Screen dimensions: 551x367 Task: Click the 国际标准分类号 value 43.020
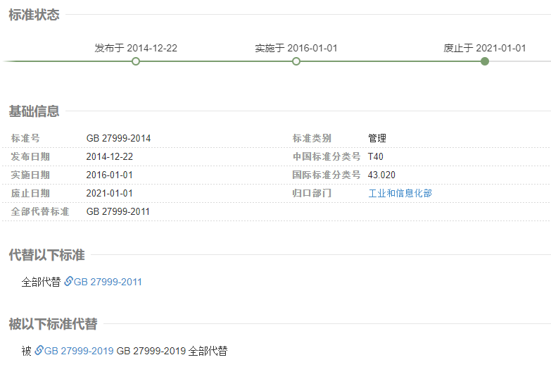pos(381,175)
